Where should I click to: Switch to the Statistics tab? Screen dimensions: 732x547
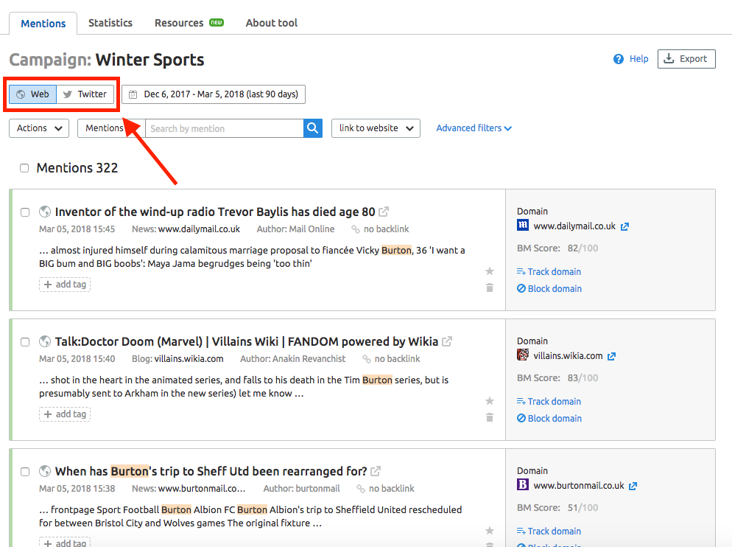[110, 23]
